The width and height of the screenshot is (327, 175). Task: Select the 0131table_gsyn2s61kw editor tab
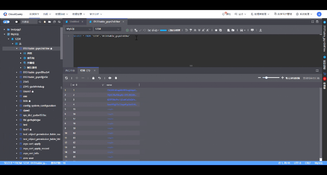pyautogui.click(x=107, y=22)
